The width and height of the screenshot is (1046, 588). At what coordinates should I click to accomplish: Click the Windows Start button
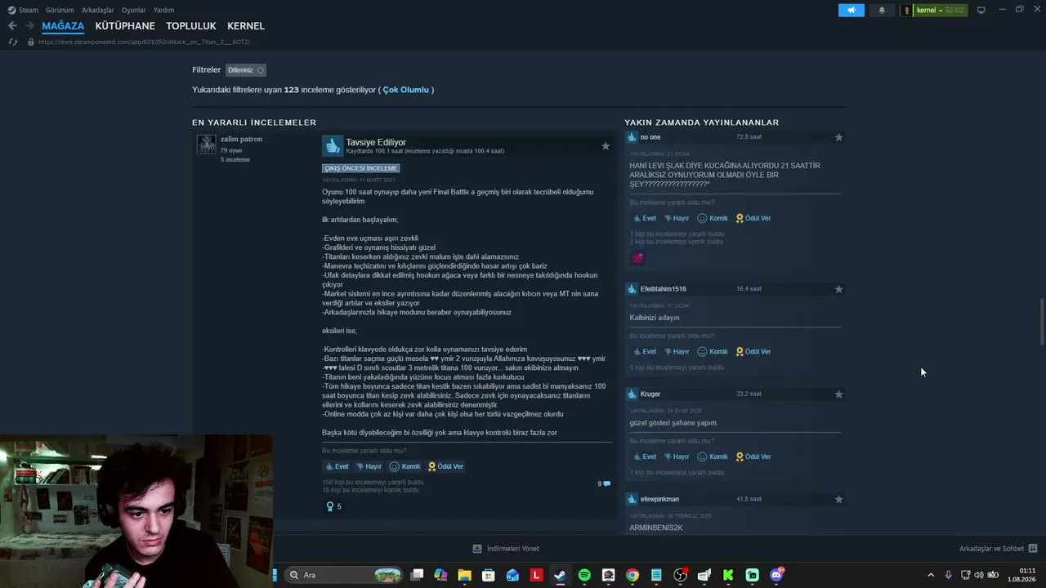tap(275, 575)
